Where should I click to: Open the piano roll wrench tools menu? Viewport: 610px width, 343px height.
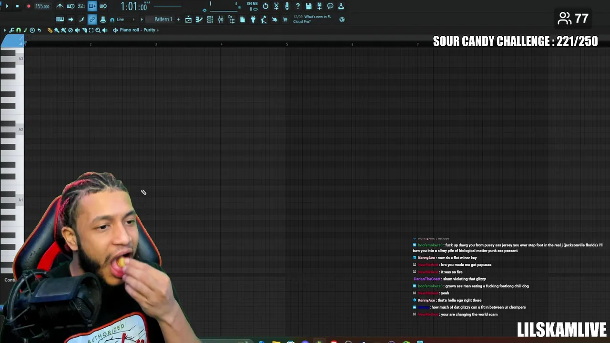11,30
